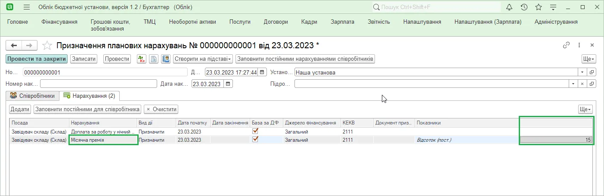Open the history clock icon
The image size is (604, 196).
(524, 7)
